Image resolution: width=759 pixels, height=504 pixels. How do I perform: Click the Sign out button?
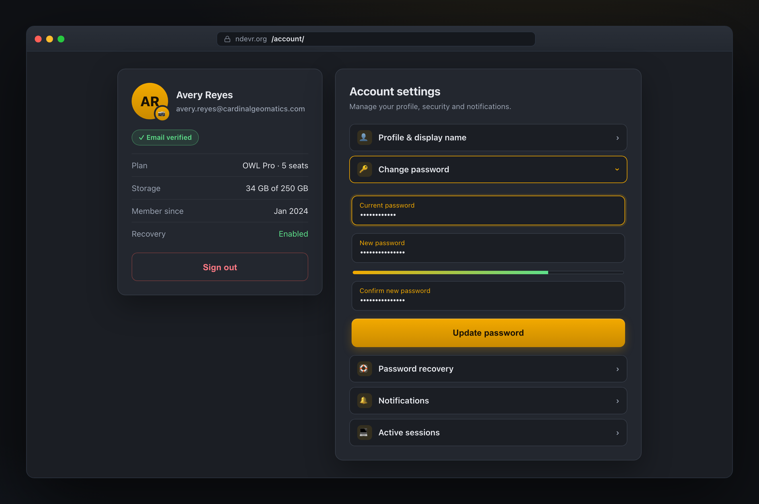[x=220, y=267]
